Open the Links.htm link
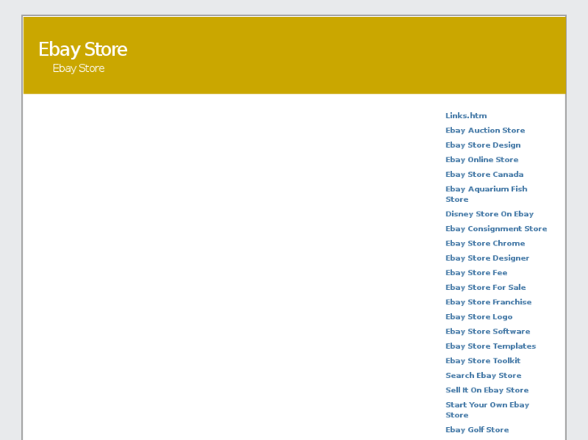Viewport: 588px width, 440px height. 466,115
